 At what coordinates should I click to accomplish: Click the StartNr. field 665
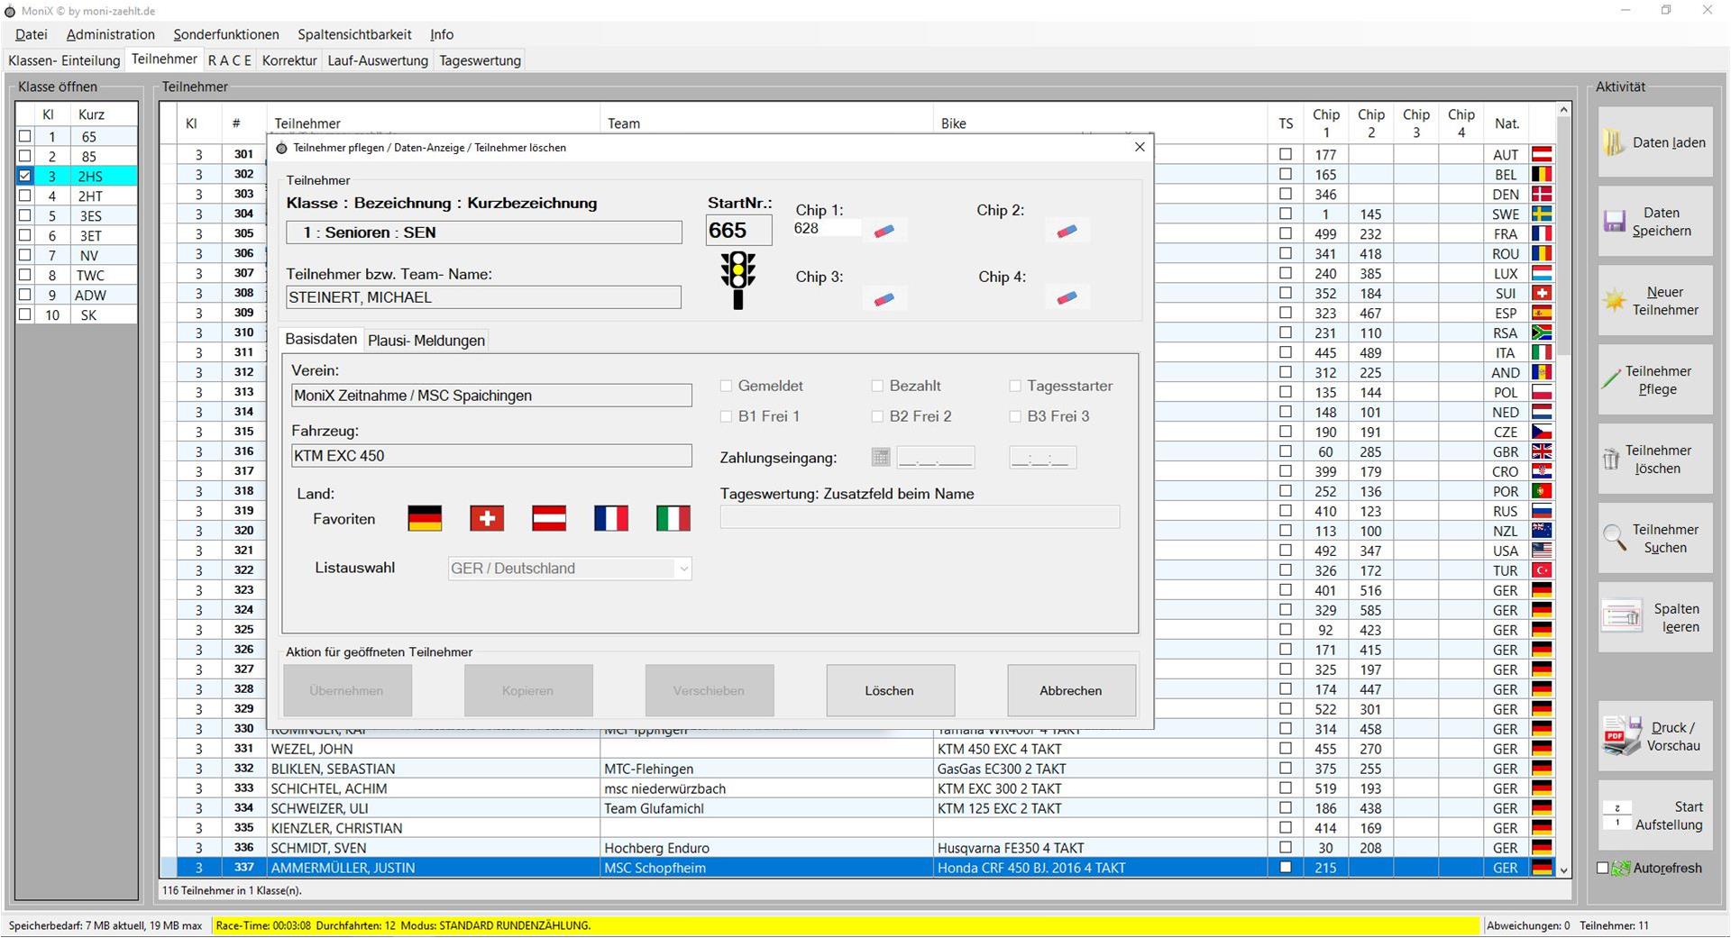click(x=738, y=231)
